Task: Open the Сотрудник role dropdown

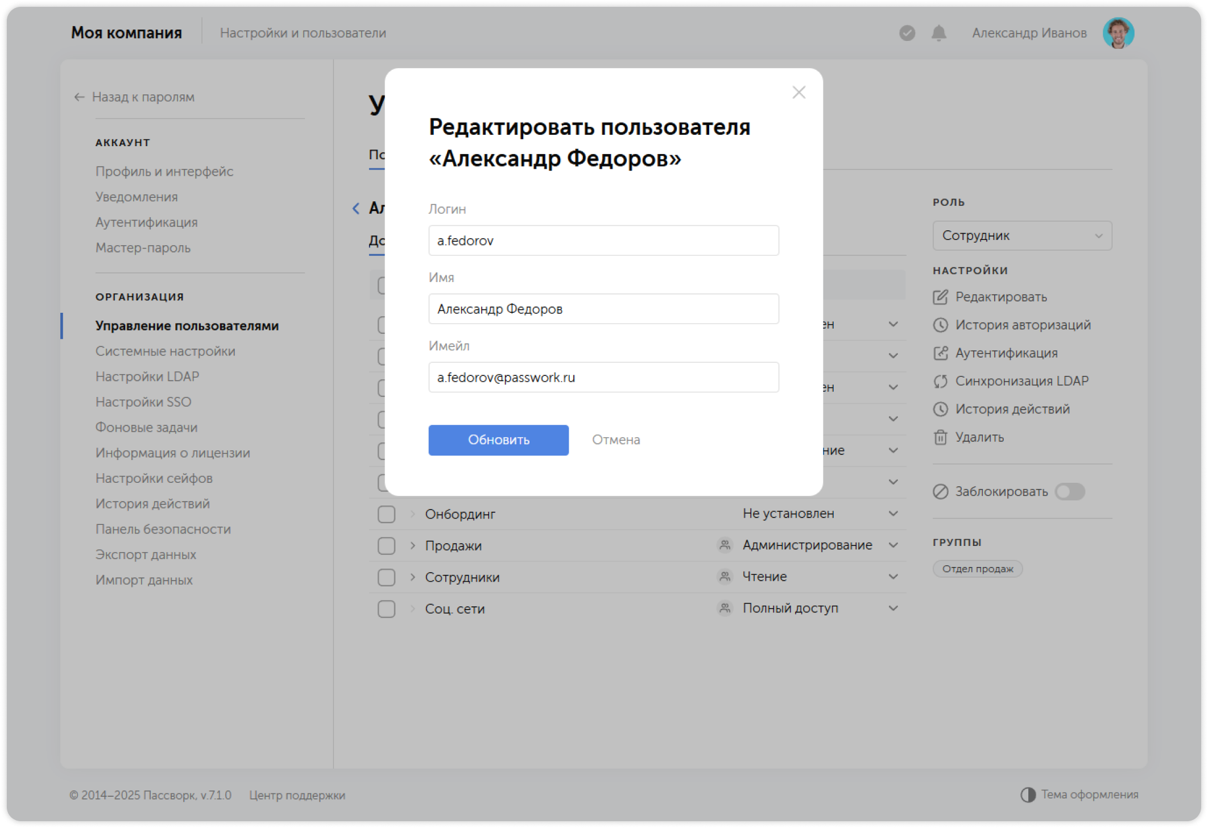Action: pyautogui.click(x=1022, y=235)
